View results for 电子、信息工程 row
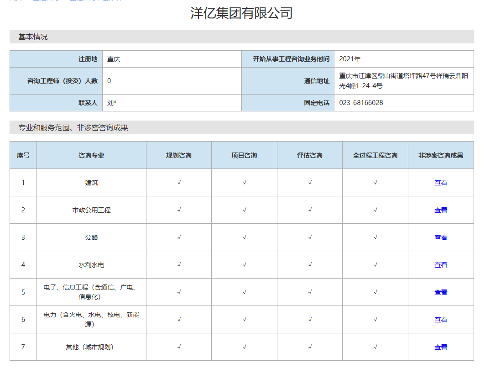 (440, 292)
